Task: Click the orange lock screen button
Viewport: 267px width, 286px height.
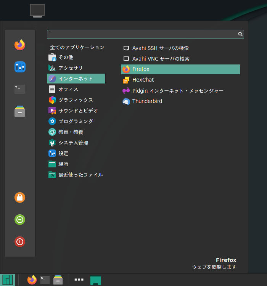Action: pyautogui.click(x=20, y=198)
